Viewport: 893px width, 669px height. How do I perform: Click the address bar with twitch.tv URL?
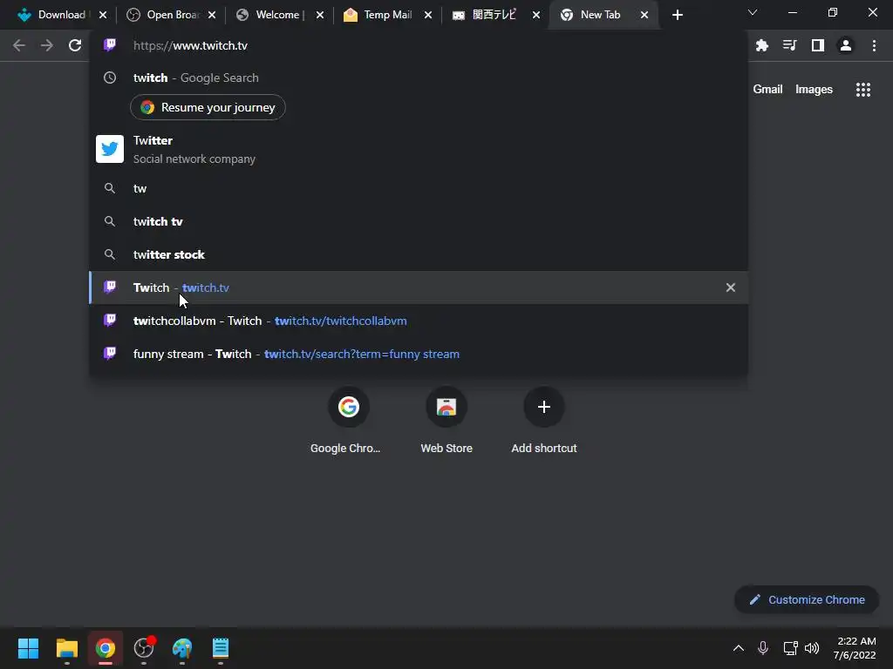tap(419, 45)
